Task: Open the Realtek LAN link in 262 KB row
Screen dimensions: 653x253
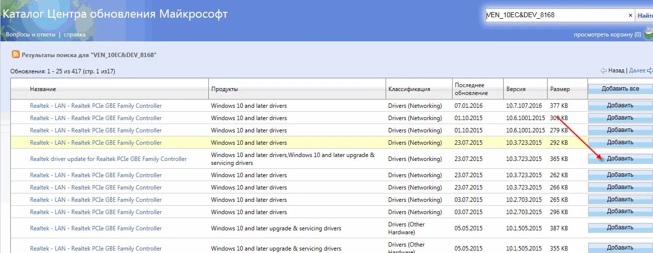Action: pyautogui.click(x=96, y=175)
